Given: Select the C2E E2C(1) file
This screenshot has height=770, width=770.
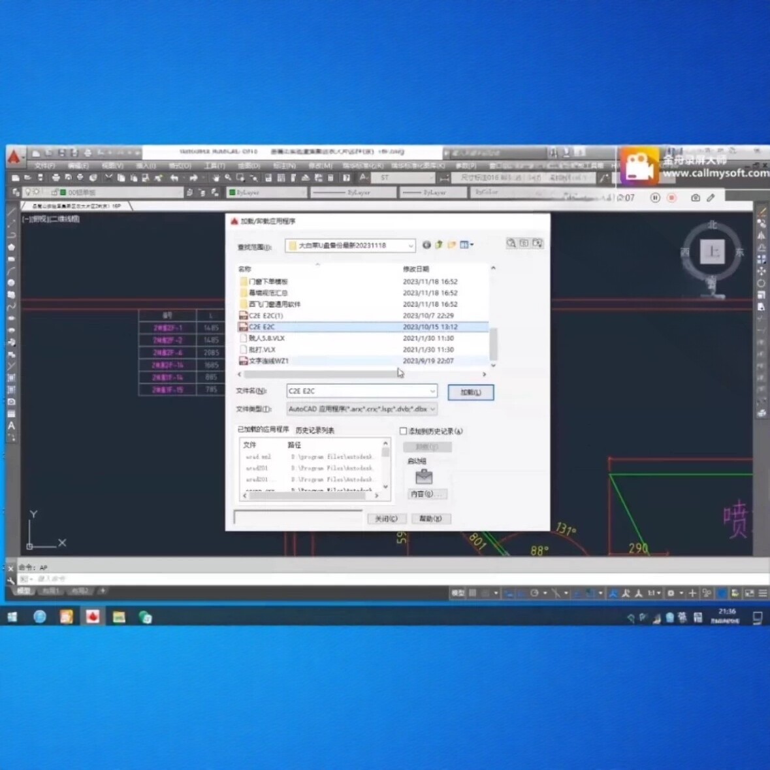Looking at the screenshot, I should point(363,315).
